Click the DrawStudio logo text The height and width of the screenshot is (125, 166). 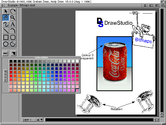coord(118,23)
